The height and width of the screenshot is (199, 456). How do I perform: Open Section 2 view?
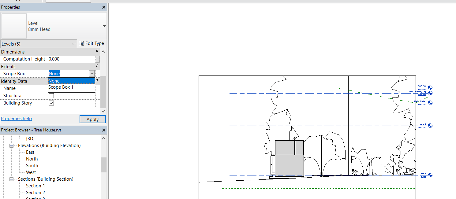pyautogui.click(x=36, y=193)
